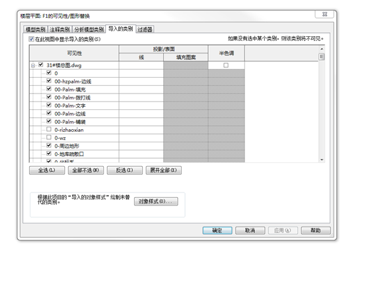This screenshot has width=366, height=284.
Task: Uncheck 00-Palm-铺装 layer checkbox
Action: click(x=49, y=121)
